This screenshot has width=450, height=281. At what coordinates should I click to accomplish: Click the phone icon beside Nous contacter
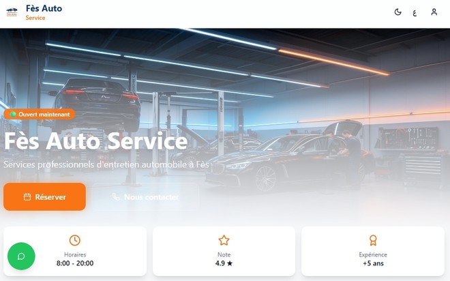tap(116, 197)
